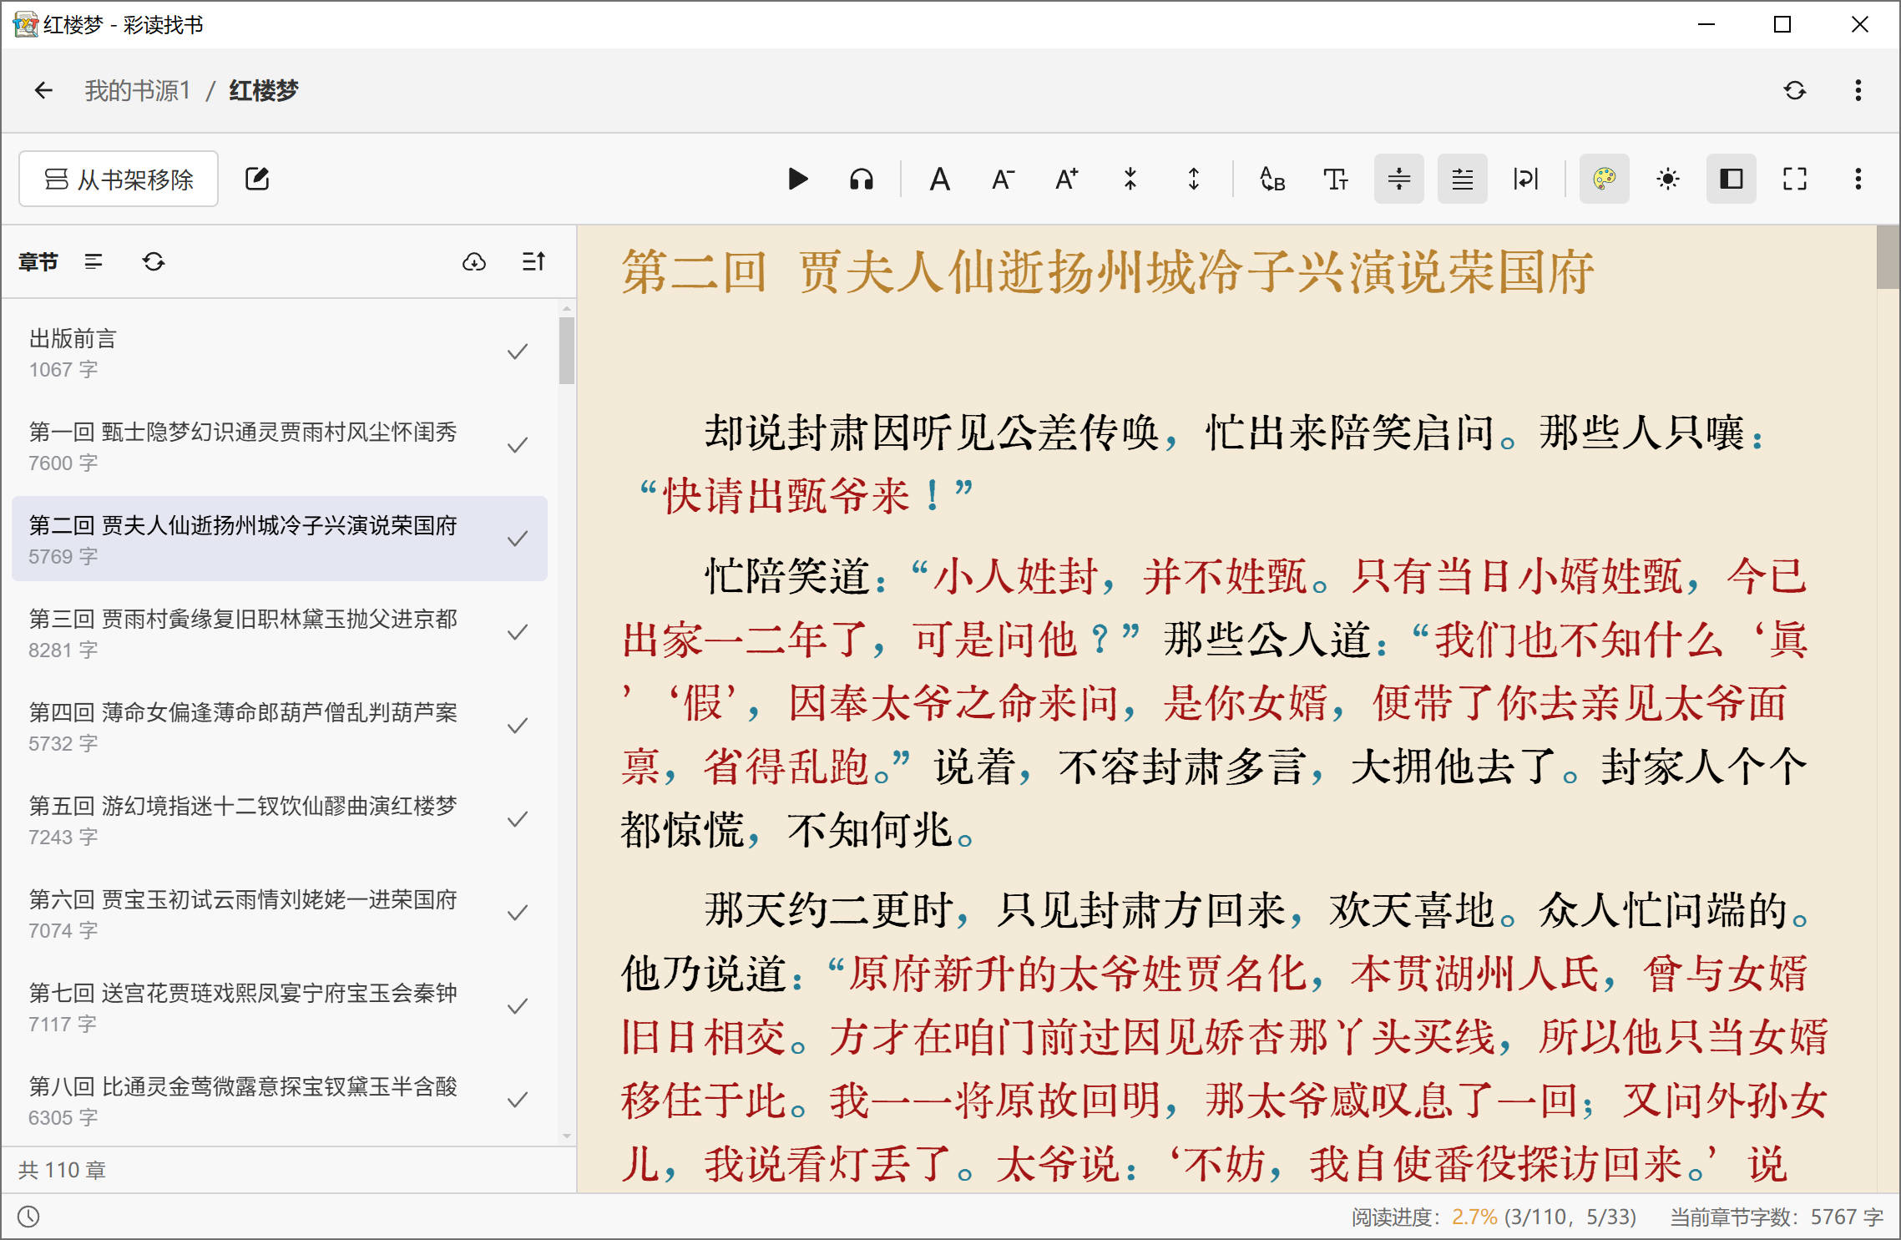The image size is (1901, 1240).
Task: Decrease font size with the A- icon
Action: tap(1003, 179)
